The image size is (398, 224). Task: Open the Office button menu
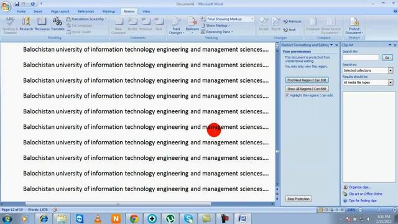coord(6,6)
